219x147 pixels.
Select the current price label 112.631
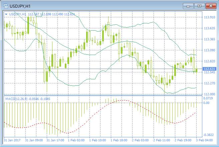coord(209,69)
